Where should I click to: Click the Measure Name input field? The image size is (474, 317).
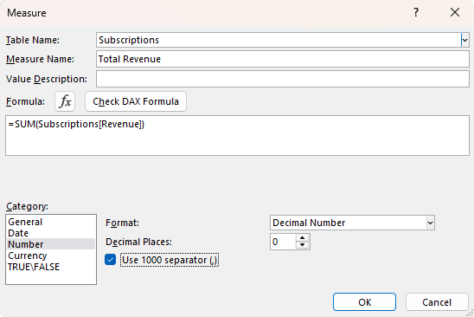tap(283, 59)
